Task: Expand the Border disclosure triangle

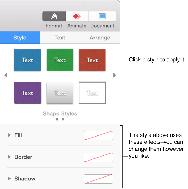Action: point(10,157)
